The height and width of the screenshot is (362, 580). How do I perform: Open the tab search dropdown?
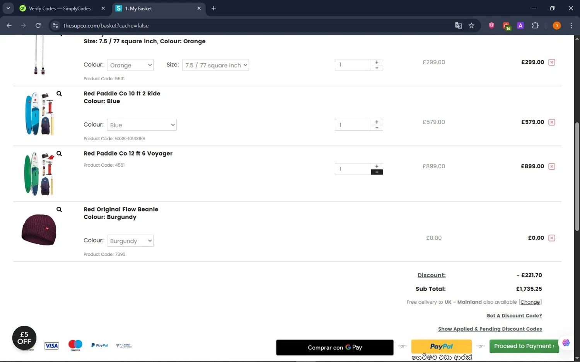click(8, 8)
